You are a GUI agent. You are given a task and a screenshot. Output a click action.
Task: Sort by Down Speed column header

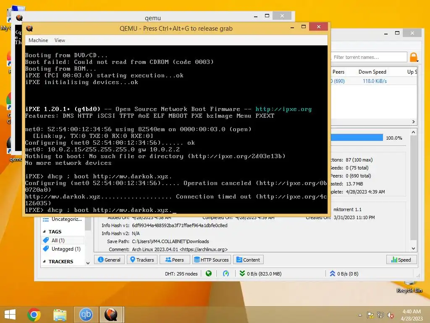click(x=372, y=71)
